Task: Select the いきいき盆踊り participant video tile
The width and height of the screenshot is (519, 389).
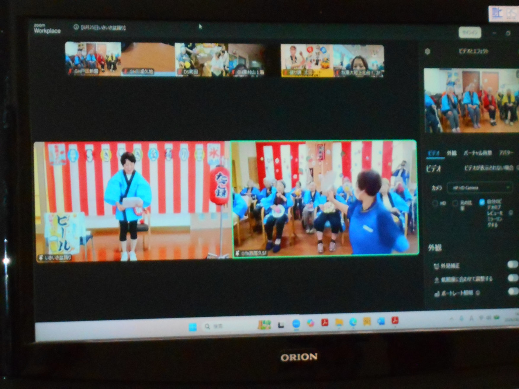Action: [x=132, y=202]
